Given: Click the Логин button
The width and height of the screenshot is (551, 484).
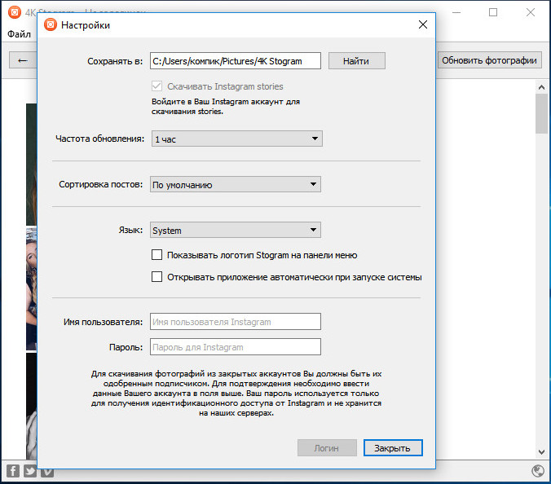Looking at the screenshot, I should click(x=327, y=448).
